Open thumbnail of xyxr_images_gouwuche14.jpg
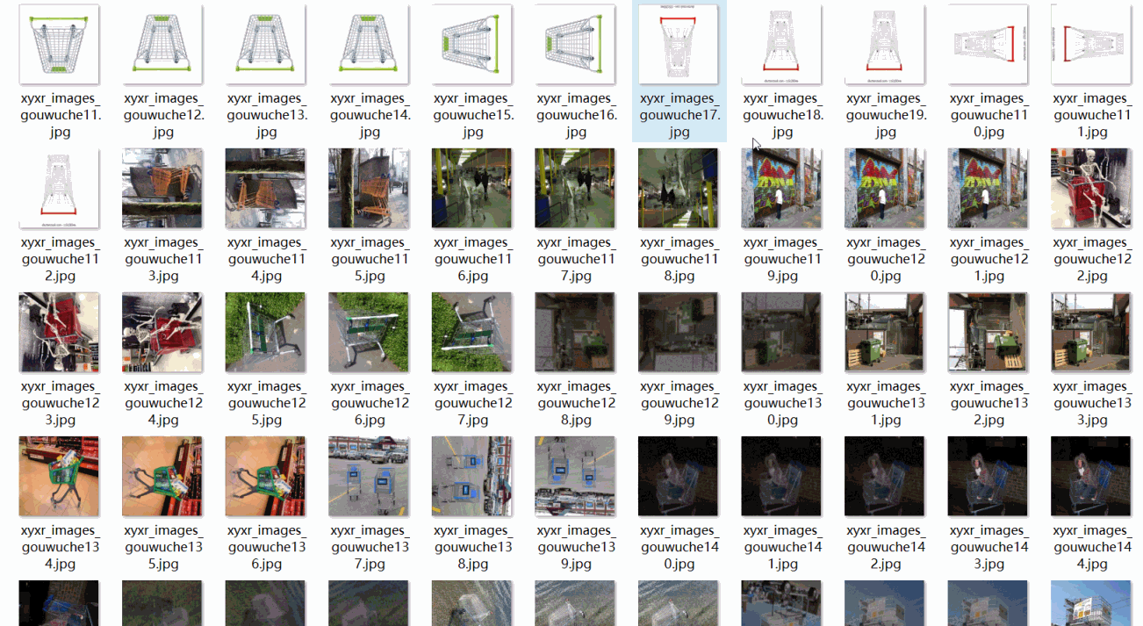The image size is (1143, 626). pyautogui.click(x=369, y=44)
